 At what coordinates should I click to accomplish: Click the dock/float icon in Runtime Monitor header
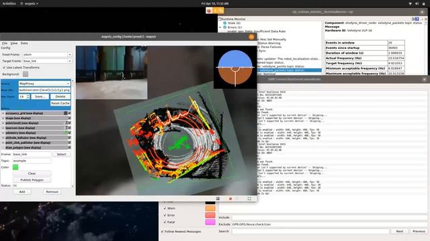click(413, 19)
